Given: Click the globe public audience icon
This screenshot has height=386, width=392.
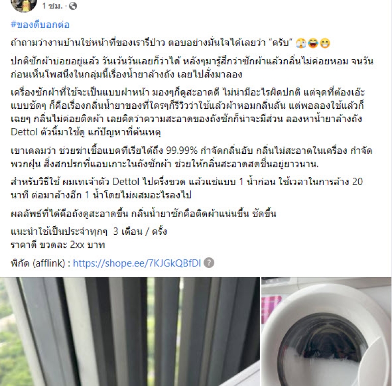Looking at the screenshot, I should click(x=73, y=6).
